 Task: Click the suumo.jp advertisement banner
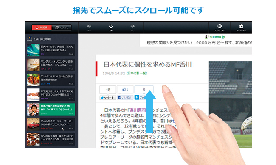pos(196,40)
